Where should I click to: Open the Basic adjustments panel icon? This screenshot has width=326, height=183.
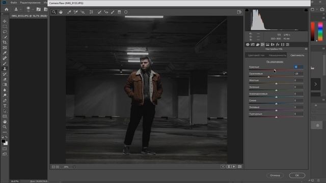(x=248, y=44)
